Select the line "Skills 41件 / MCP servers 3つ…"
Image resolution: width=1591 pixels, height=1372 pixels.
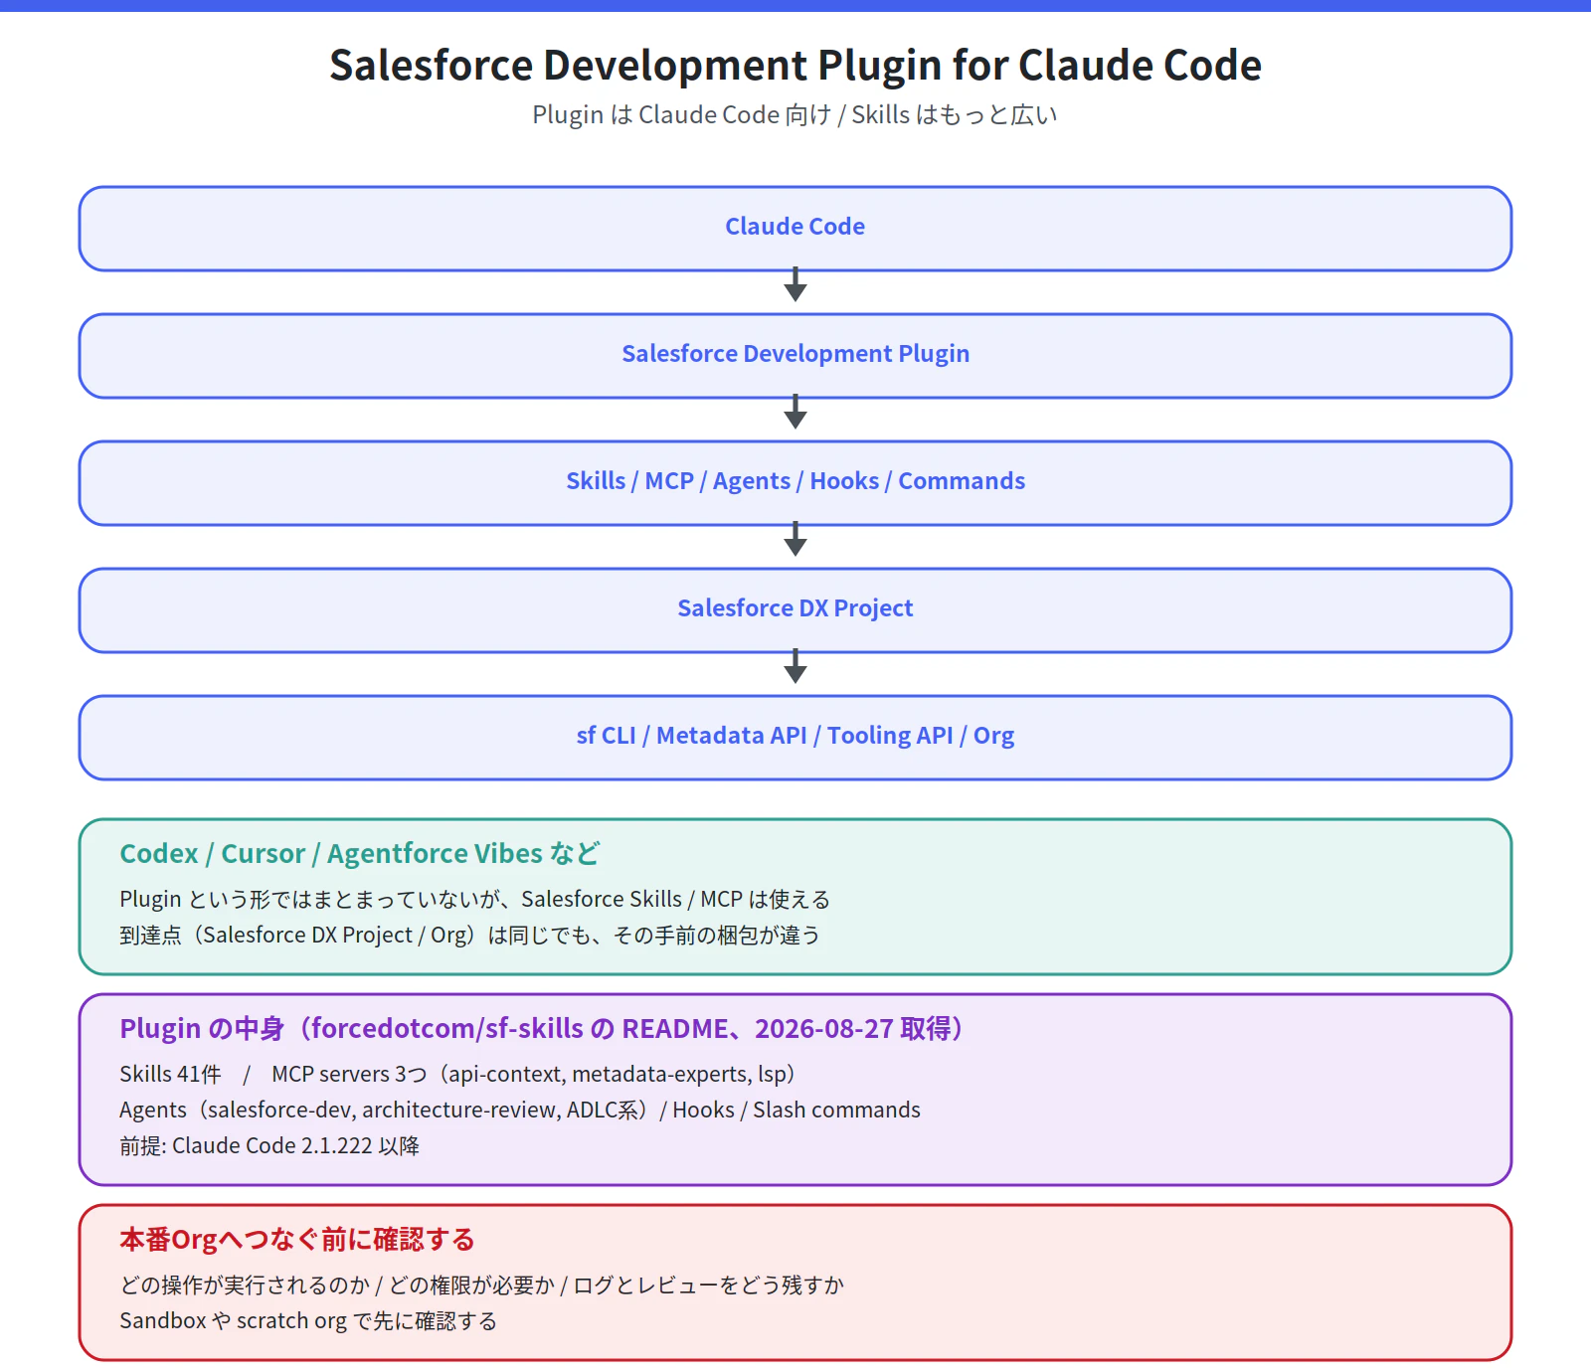pyautogui.click(x=457, y=1075)
